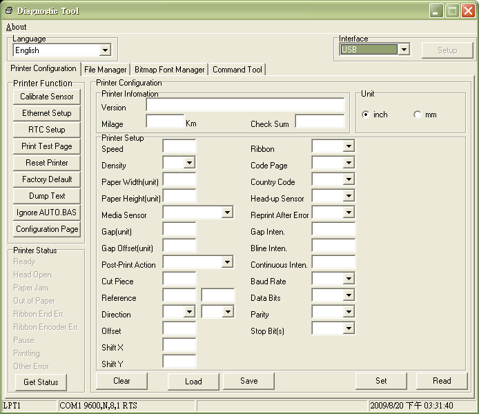Click the Gap(unit) input field
The width and height of the screenshot is (479, 414).
pyautogui.click(x=179, y=229)
